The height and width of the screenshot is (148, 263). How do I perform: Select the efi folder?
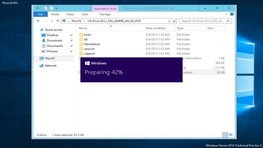pyautogui.click(x=86, y=39)
